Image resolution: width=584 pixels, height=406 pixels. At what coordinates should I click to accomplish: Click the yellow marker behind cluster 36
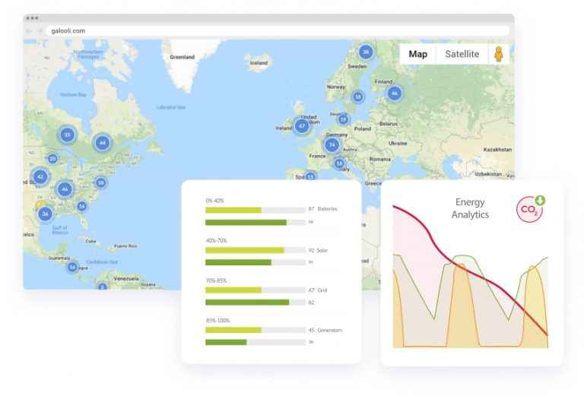point(40,204)
